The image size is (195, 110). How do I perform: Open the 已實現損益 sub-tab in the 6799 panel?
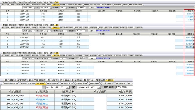coord(108,83)
